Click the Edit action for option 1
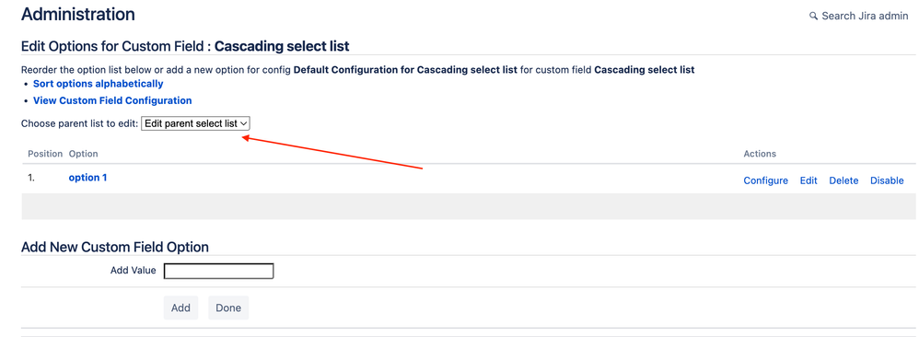Viewport: 919px width, 337px height. pyautogui.click(x=808, y=180)
